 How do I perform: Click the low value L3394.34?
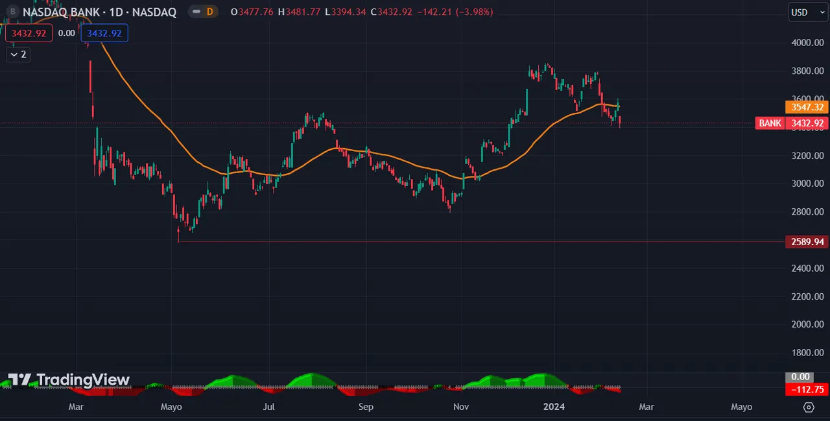coord(346,12)
